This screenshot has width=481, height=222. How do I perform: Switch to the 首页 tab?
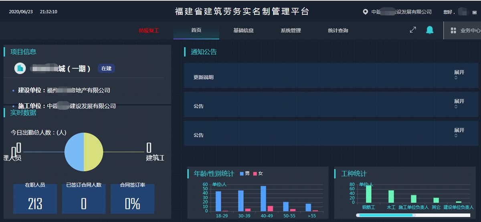coord(196,30)
